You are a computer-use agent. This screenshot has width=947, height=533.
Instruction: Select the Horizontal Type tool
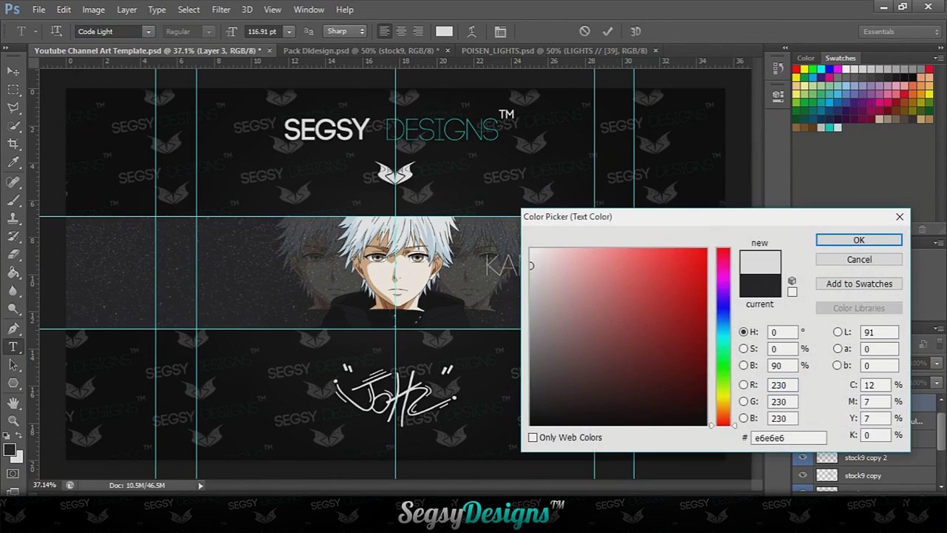[13, 346]
